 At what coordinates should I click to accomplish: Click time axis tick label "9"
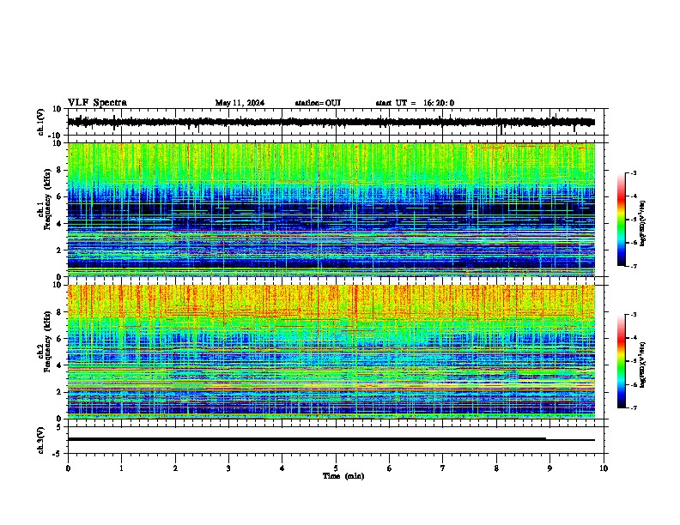pyautogui.click(x=549, y=468)
